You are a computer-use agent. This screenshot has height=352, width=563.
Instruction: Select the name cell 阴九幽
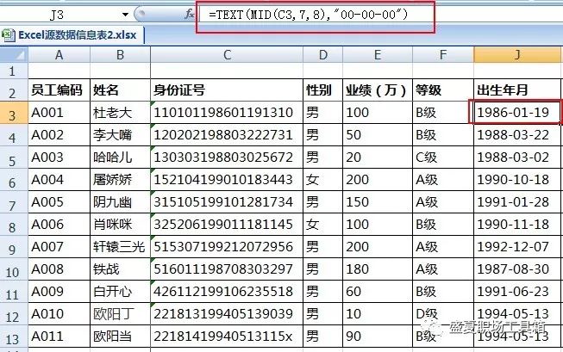coord(121,202)
